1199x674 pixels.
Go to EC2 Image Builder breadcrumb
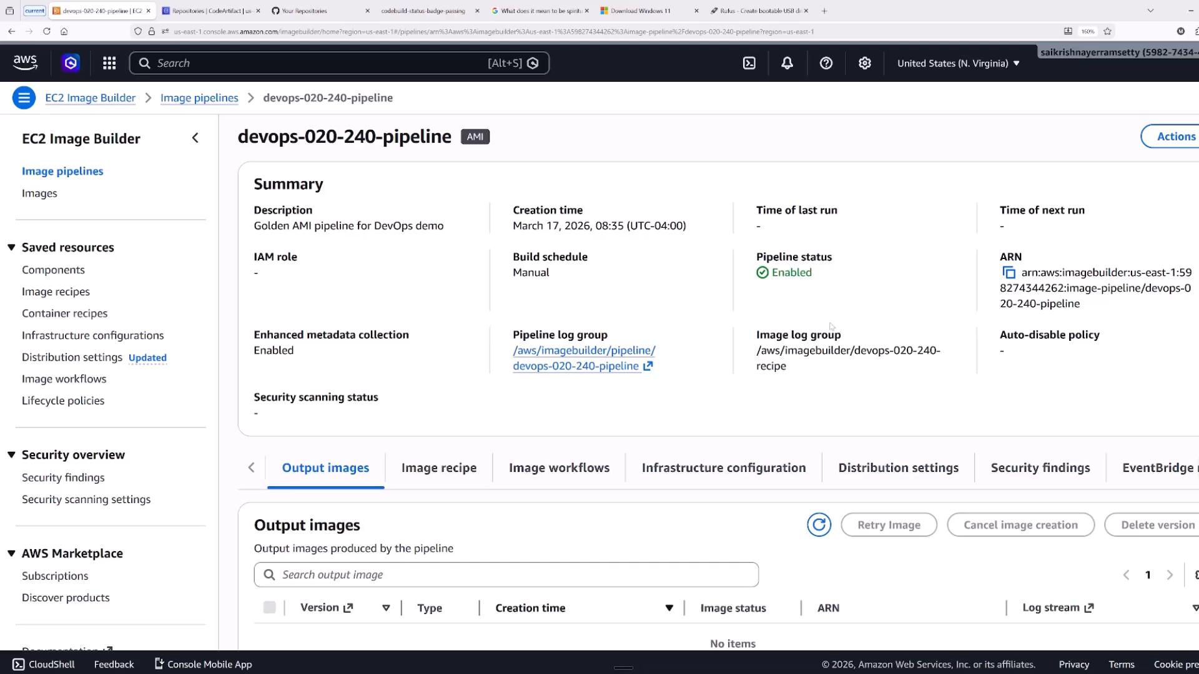tap(90, 98)
